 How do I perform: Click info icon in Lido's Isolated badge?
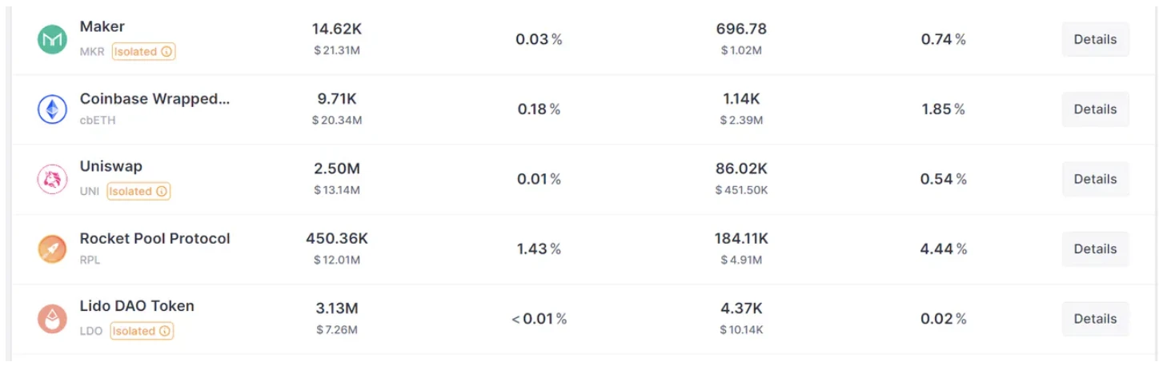point(164,331)
